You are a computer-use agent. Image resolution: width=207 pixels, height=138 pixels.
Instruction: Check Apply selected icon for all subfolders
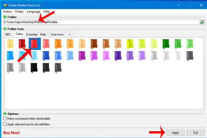[x=5, y=124]
